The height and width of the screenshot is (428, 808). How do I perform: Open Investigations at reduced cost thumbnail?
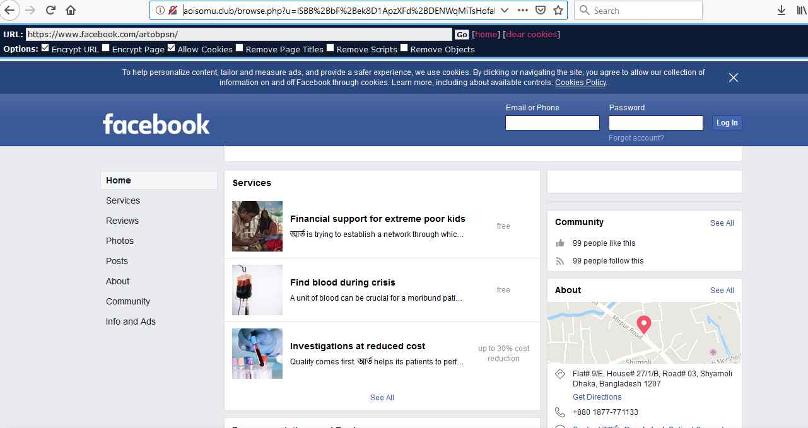point(257,354)
